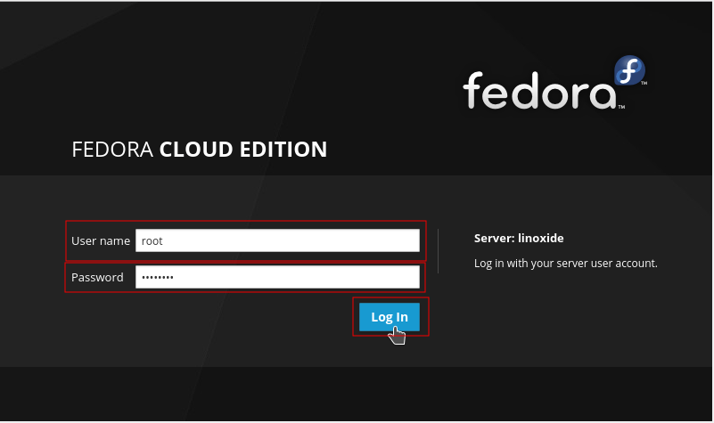Click the word FEDORA in the heading
Screen dimensions: 714x423
tap(112, 150)
